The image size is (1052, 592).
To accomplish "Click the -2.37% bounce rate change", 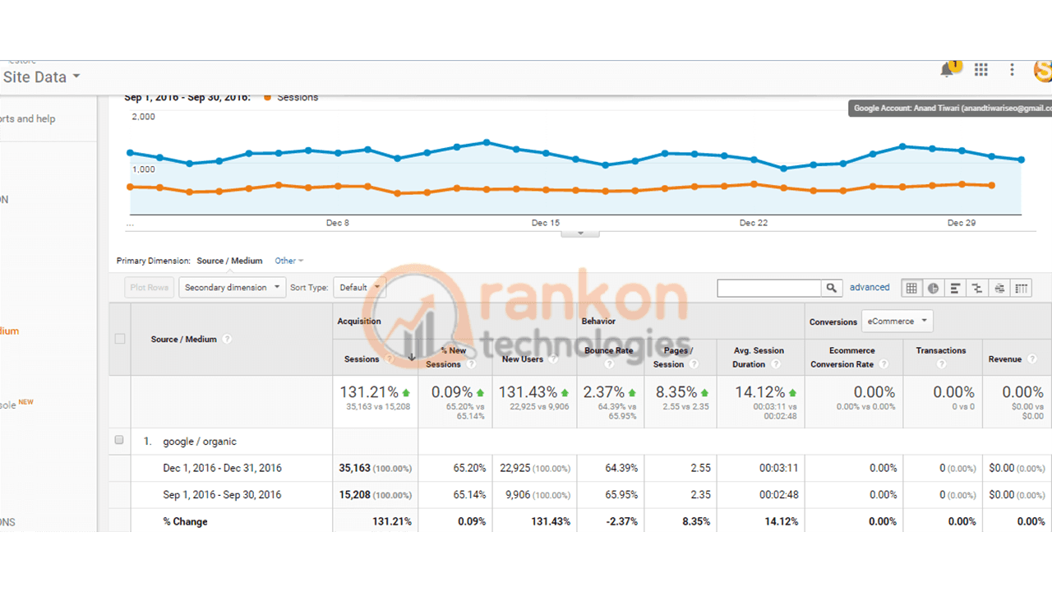I will click(x=621, y=521).
